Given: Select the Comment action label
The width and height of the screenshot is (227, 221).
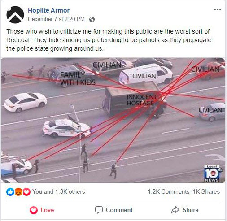Looking at the screenshot, I should coord(119,210).
